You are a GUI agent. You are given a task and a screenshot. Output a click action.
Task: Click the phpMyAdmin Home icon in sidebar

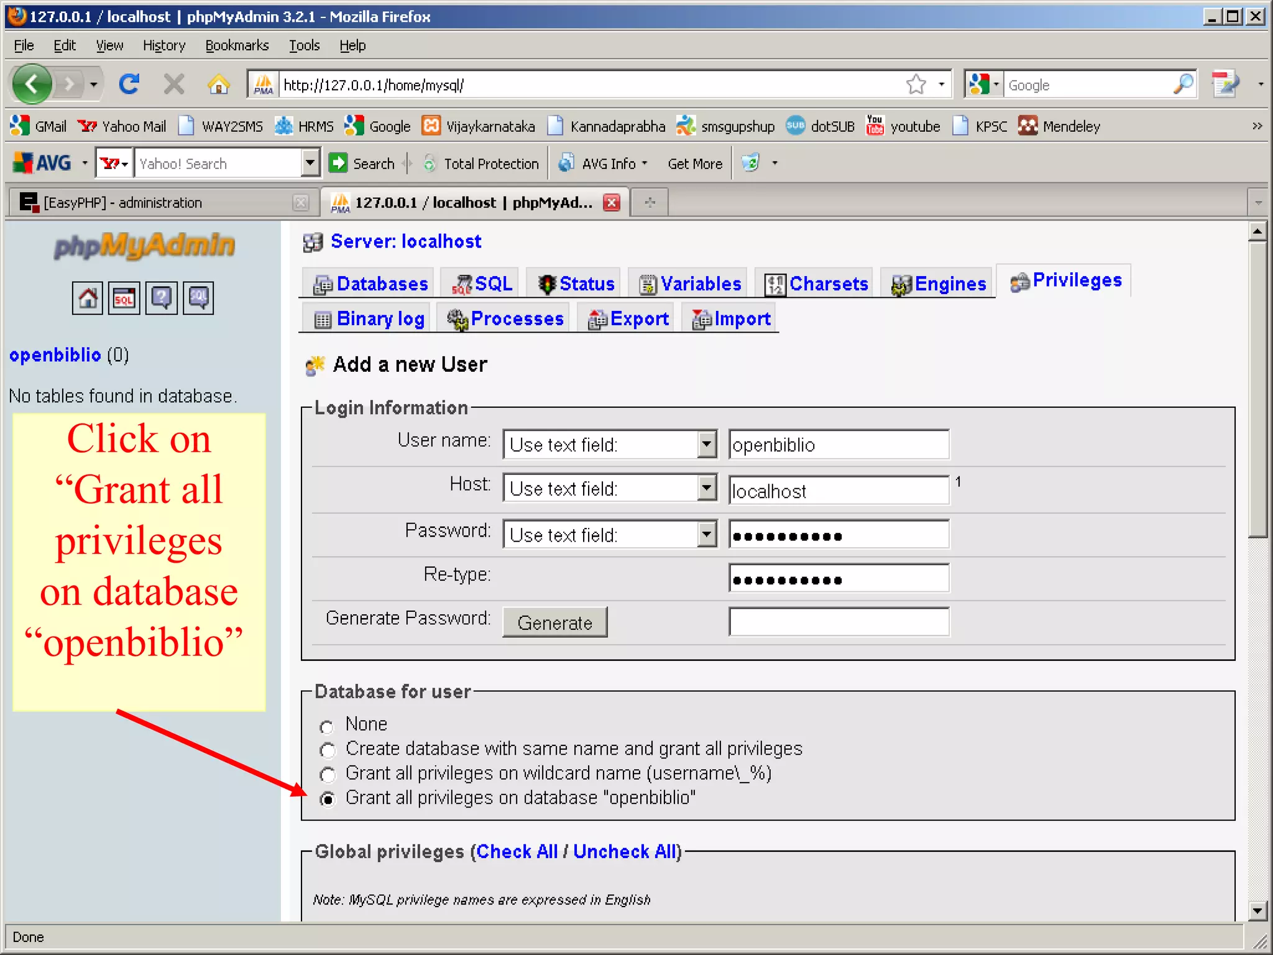pyautogui.click(x=87, y=298)
